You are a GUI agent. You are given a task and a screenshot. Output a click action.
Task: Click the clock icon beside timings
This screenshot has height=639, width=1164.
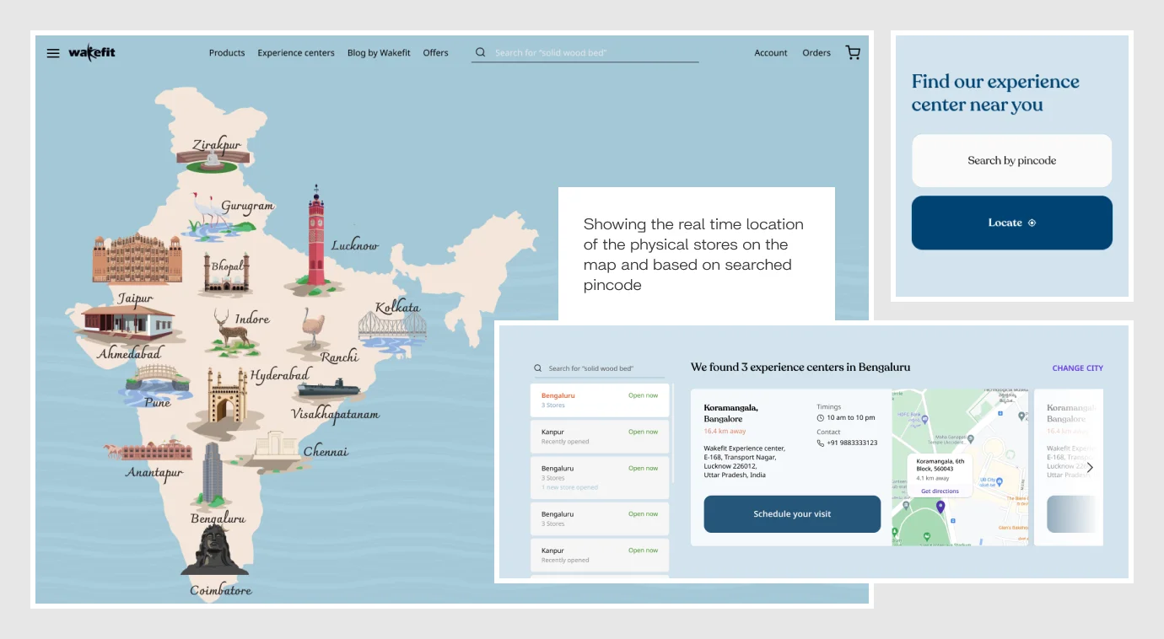pyautogui.click(x=821, y=418)
